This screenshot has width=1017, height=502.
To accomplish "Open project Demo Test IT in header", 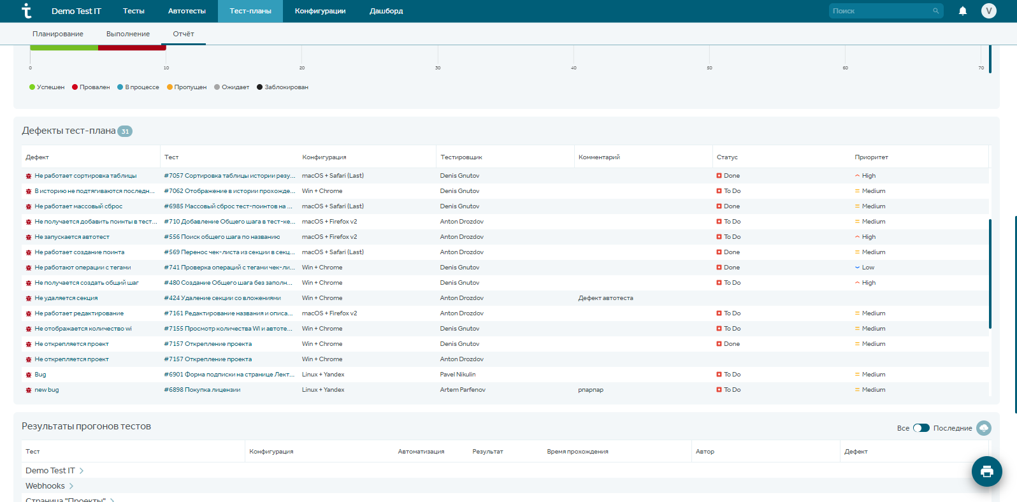I will coord(76,11).
